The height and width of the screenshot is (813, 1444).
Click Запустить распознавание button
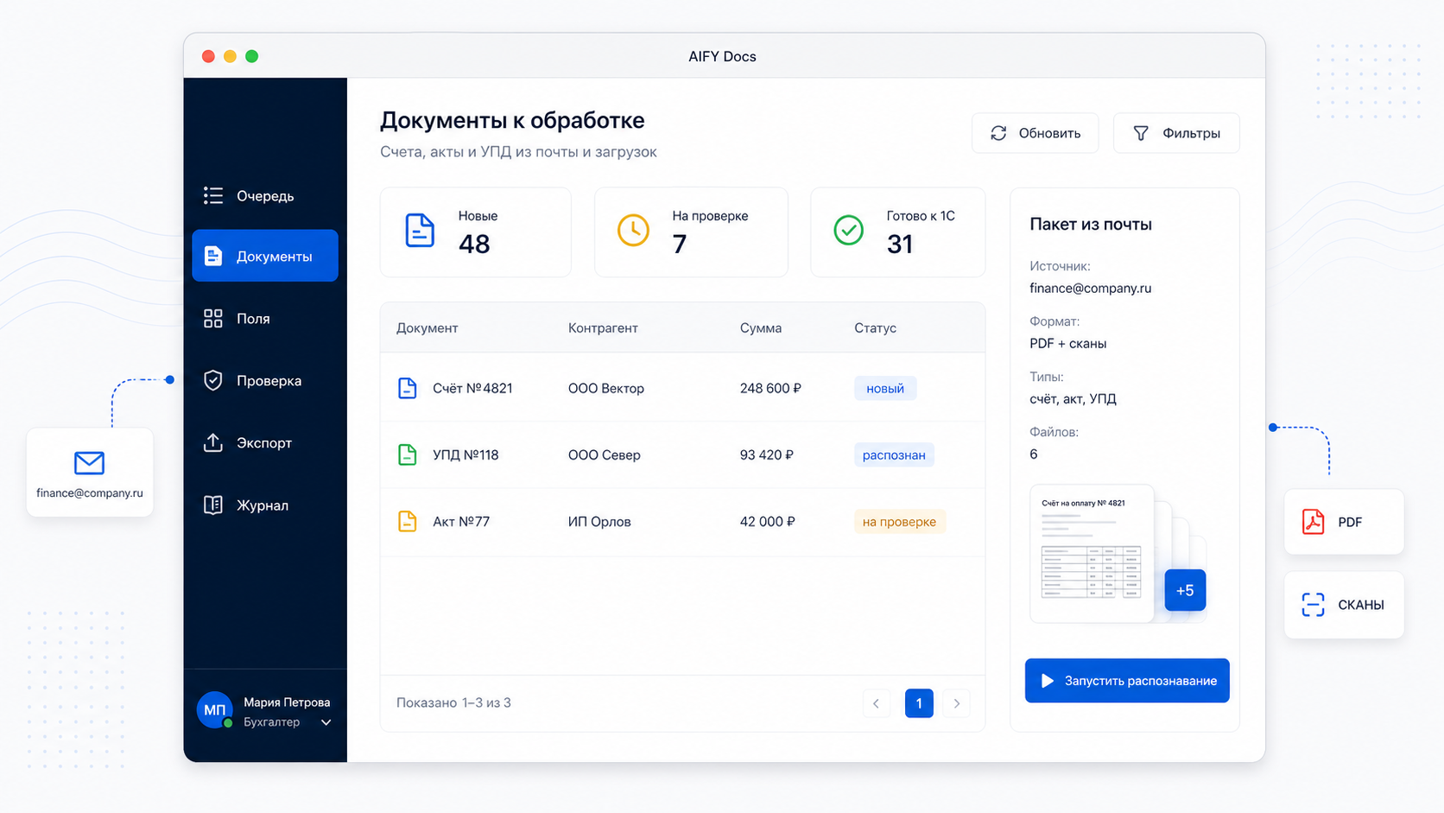(x=1127, y=681)
